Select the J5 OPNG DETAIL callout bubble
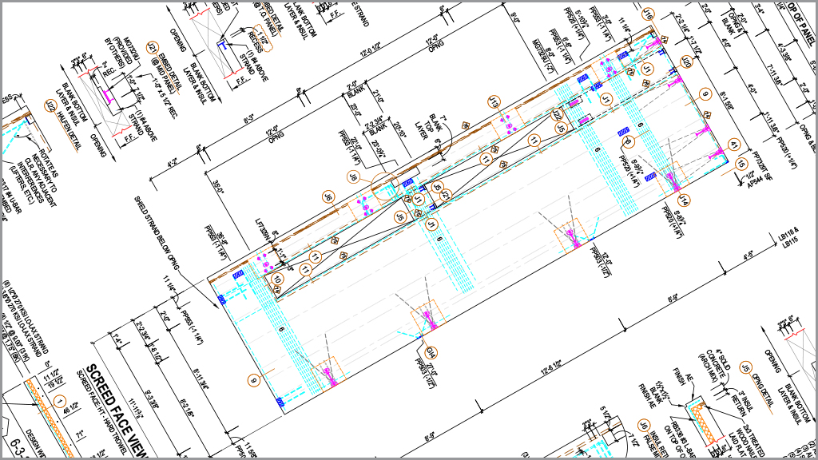818x460 pixels. pyautogui.click(x=745, y=367)
